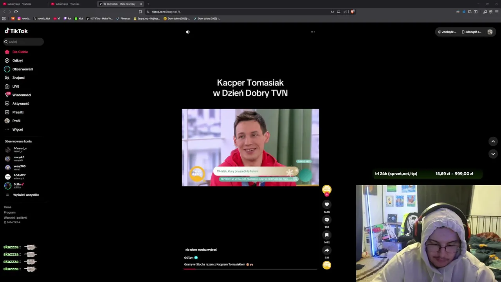Click Warunki i polityki footer link

coord(15,218)
